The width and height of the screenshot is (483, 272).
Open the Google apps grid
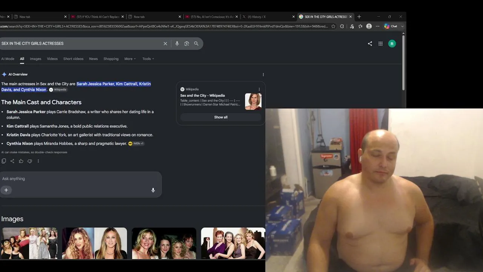pyautogui.click(x=380, y=44)
